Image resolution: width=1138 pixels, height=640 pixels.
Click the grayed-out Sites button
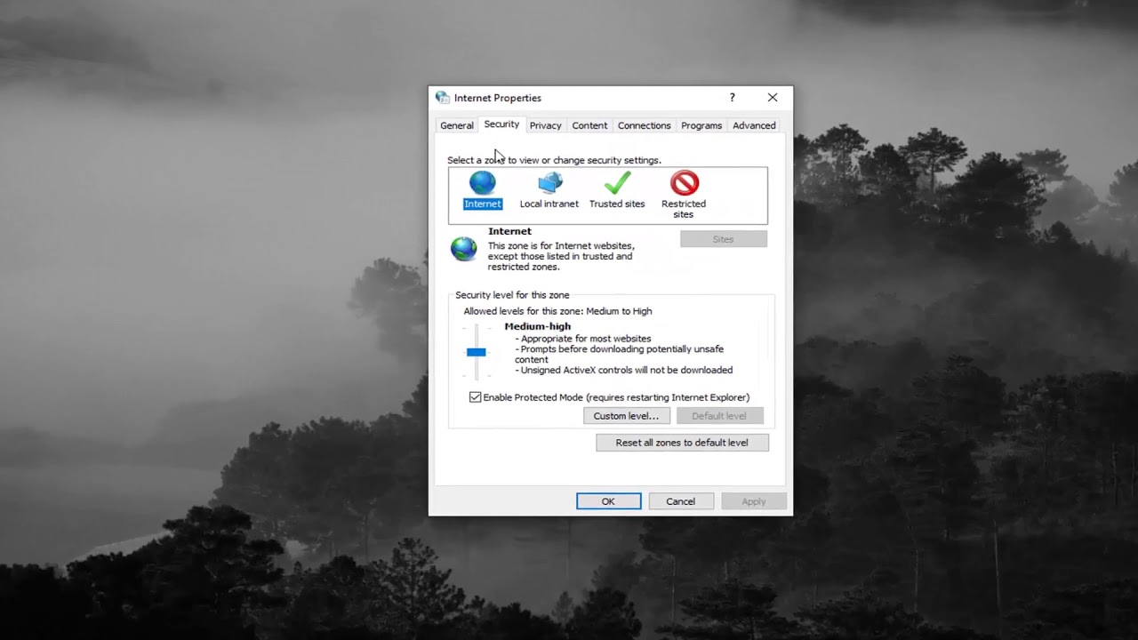pos(724,239)
